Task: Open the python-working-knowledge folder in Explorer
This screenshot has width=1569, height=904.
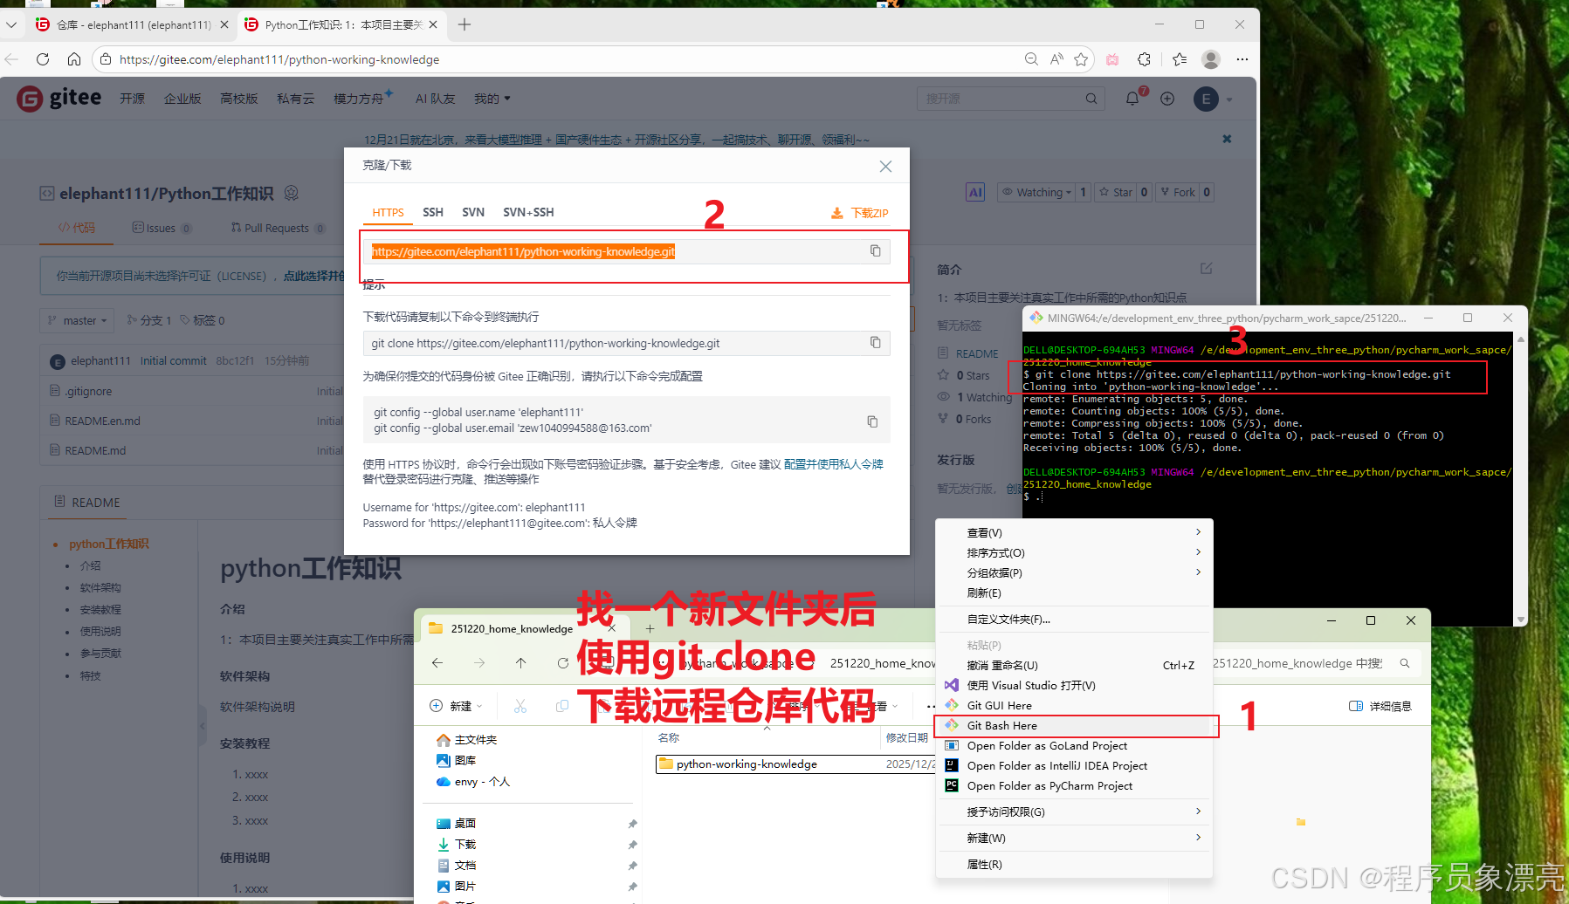Action: [x=747, y=764]
